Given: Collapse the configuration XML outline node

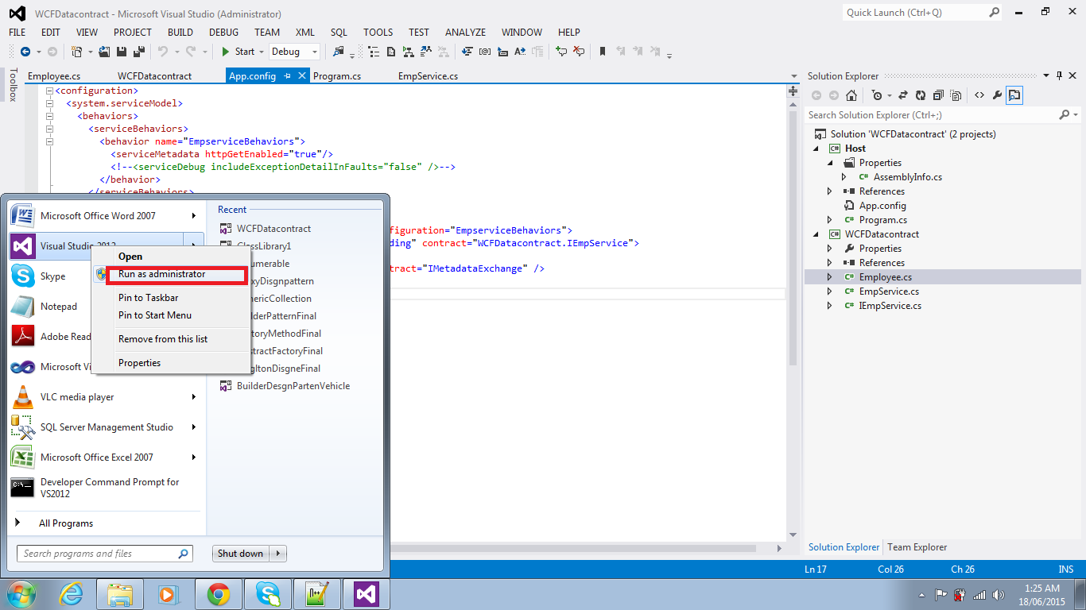Looking at the screenshot, I should (49, 91).
